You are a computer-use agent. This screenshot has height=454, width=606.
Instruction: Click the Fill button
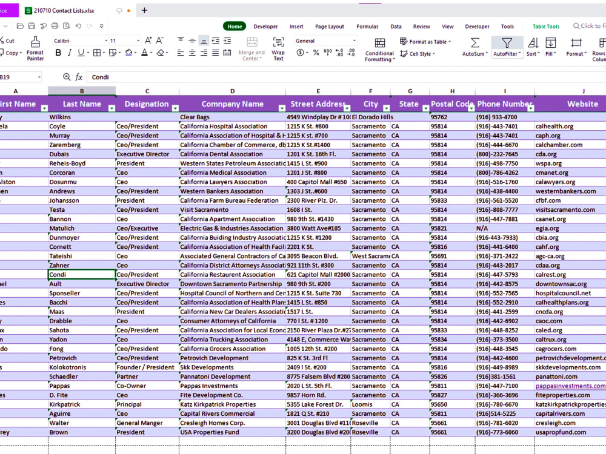pyautogui.click(x=550, y=47)
